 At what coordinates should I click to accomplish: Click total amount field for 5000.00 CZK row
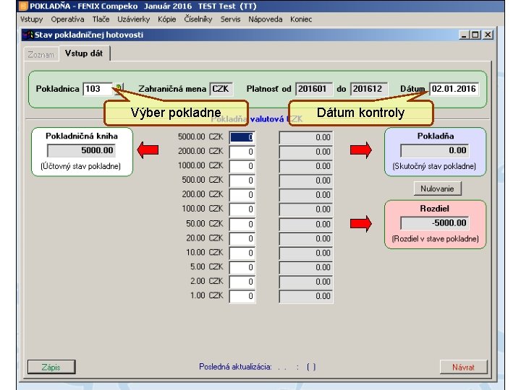click(305, 137)
